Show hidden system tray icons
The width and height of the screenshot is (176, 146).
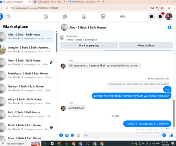pyautogui.click(x=133, y=144)
